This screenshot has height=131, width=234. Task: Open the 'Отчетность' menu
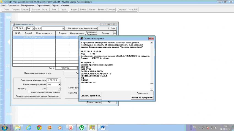point(13,5)
